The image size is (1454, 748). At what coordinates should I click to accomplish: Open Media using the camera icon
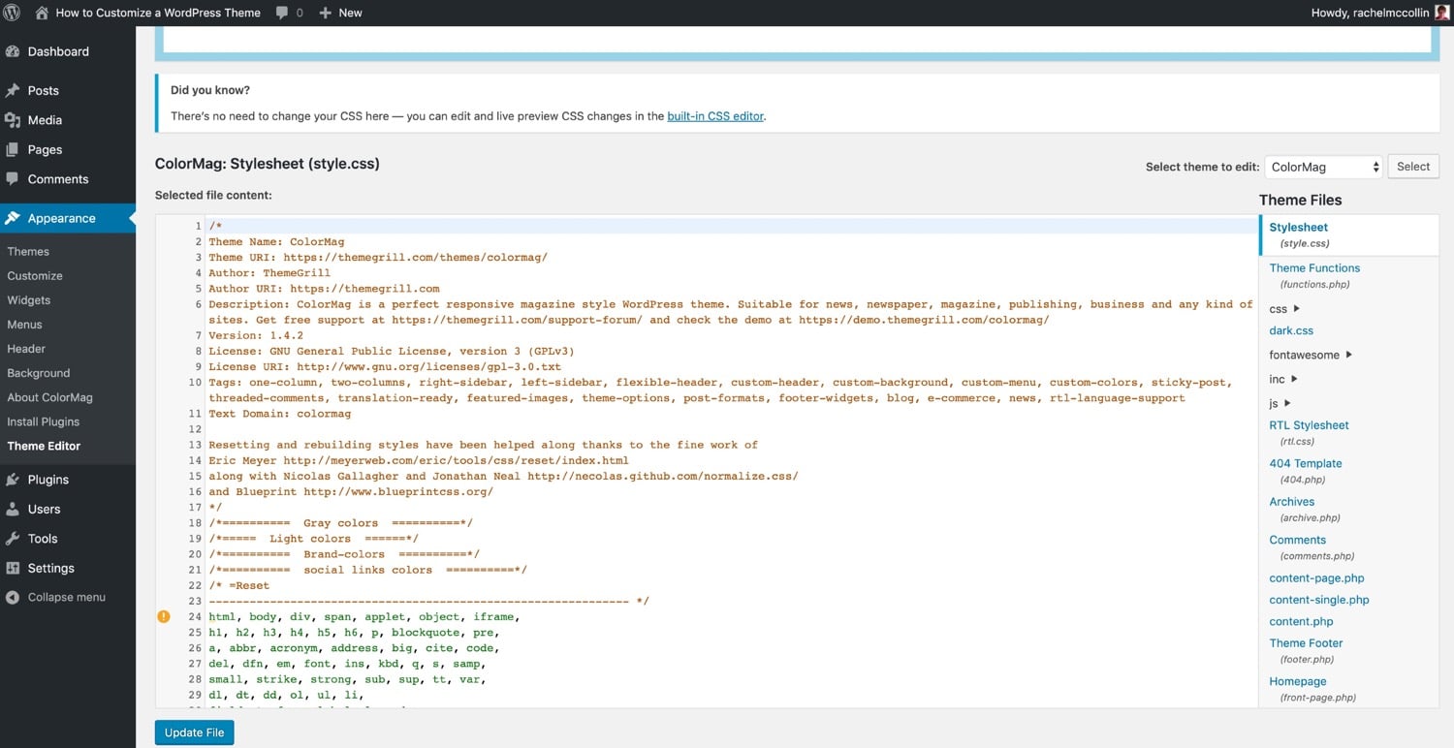point(14,119)
